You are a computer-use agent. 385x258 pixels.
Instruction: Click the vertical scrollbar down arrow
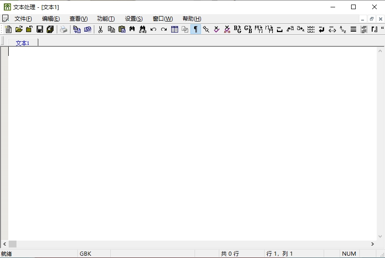380,236
